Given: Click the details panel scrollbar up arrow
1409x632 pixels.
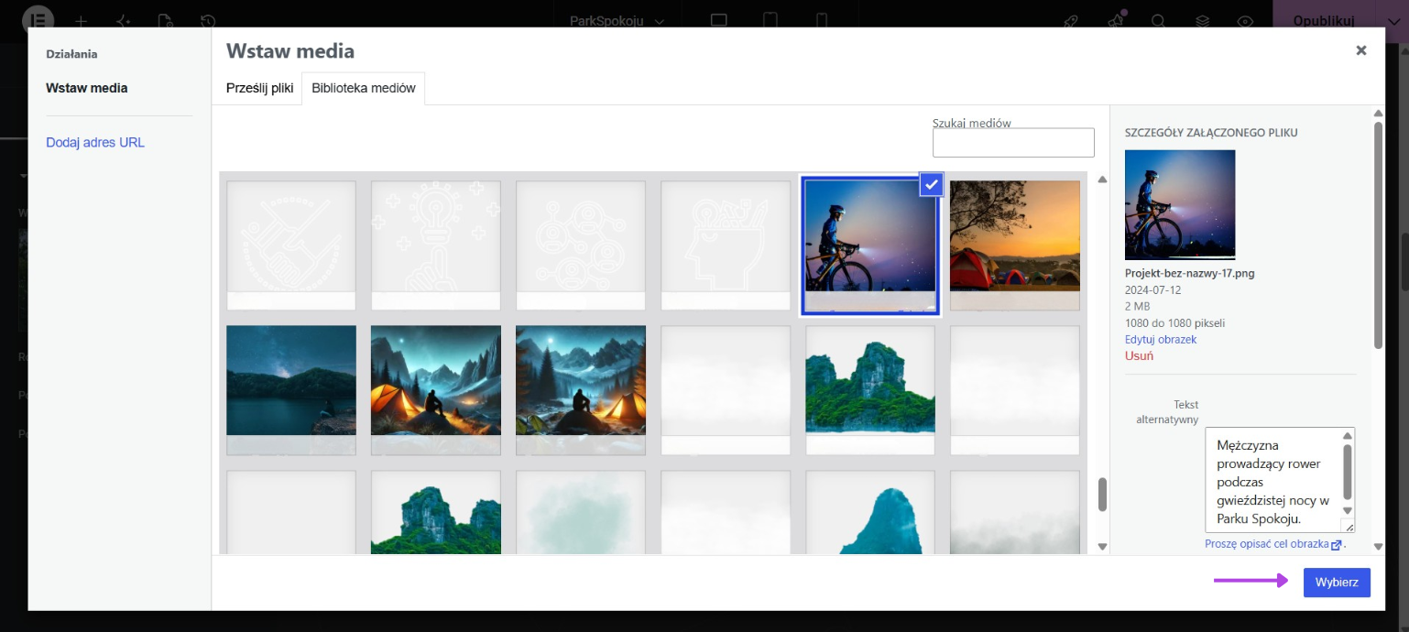Looking at the screenshot, I should click(x=1378, y=114).
